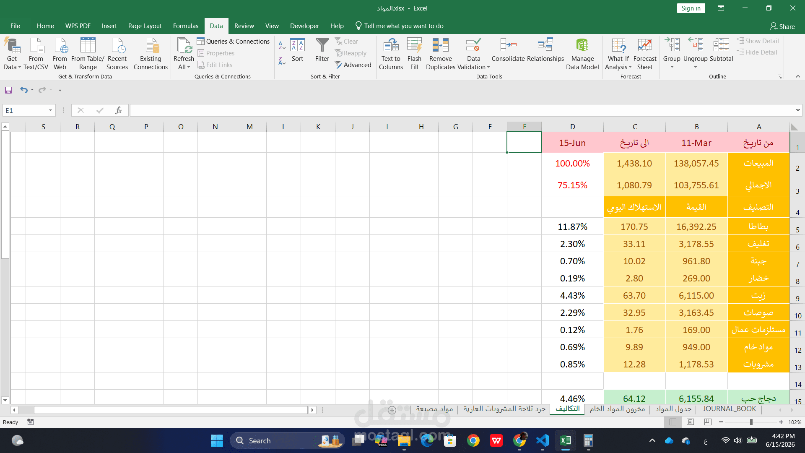
Task: Expand Data Validation dropdown arrow
Action: 488,67
